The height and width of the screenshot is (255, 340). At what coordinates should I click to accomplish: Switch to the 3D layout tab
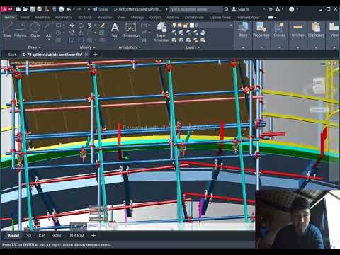(x=29, y=236)
